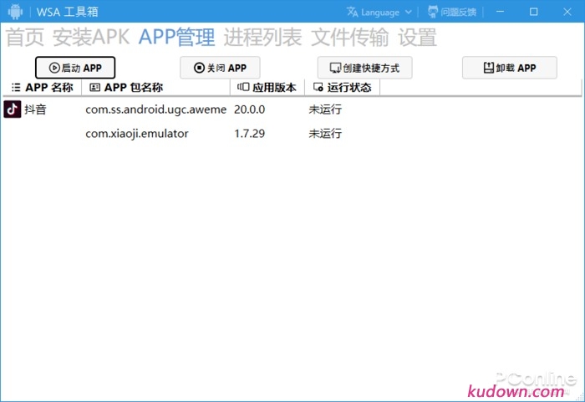Viewport: 585px width, 402px height.
Task: Open the 设置 tab
Action: click(417, 38)
